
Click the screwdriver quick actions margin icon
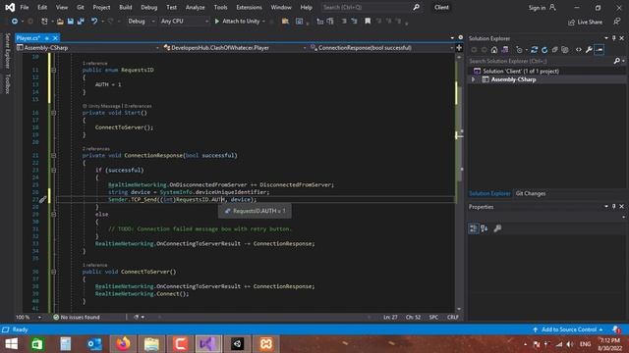coord(43,199)
